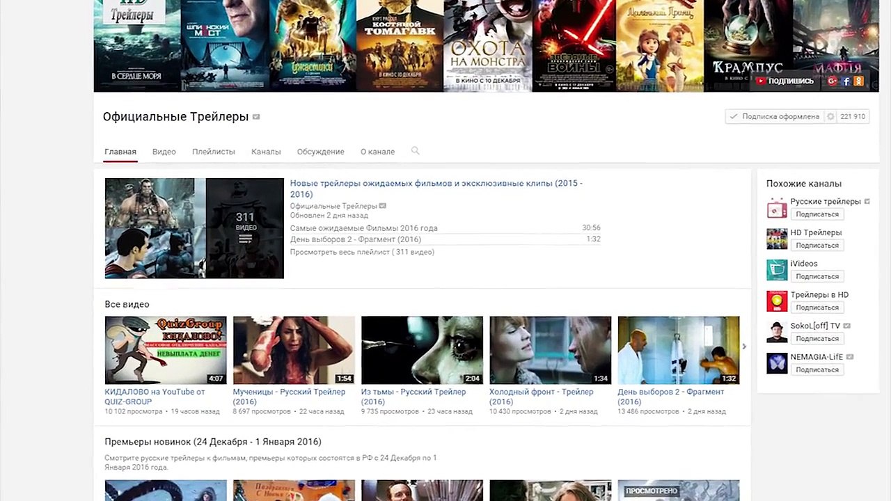Click the 'Обновлен 2 дня назад' text
This screenshot has width=891, height=501.
click(x=329, y=216)
